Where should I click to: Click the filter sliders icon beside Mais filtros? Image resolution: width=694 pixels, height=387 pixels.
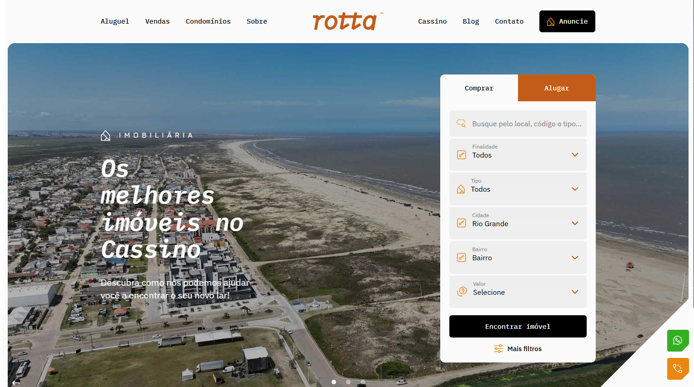[x=498, y=349]
